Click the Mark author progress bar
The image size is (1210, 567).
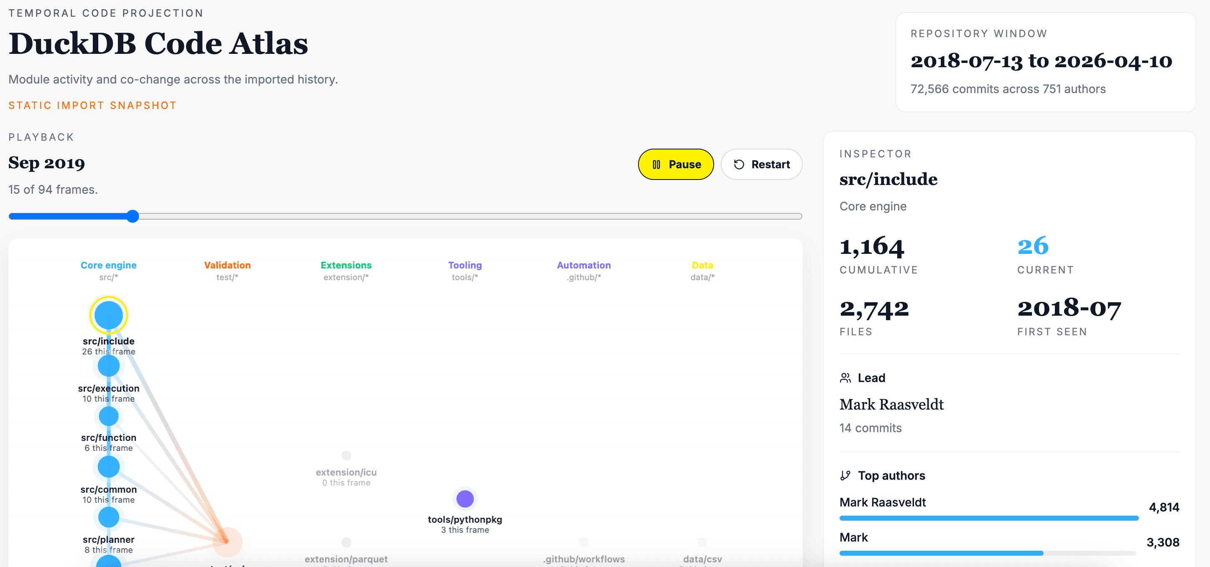[x=987, y=553]
